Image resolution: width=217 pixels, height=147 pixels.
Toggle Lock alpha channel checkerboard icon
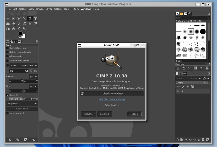[x=193, y=87]
